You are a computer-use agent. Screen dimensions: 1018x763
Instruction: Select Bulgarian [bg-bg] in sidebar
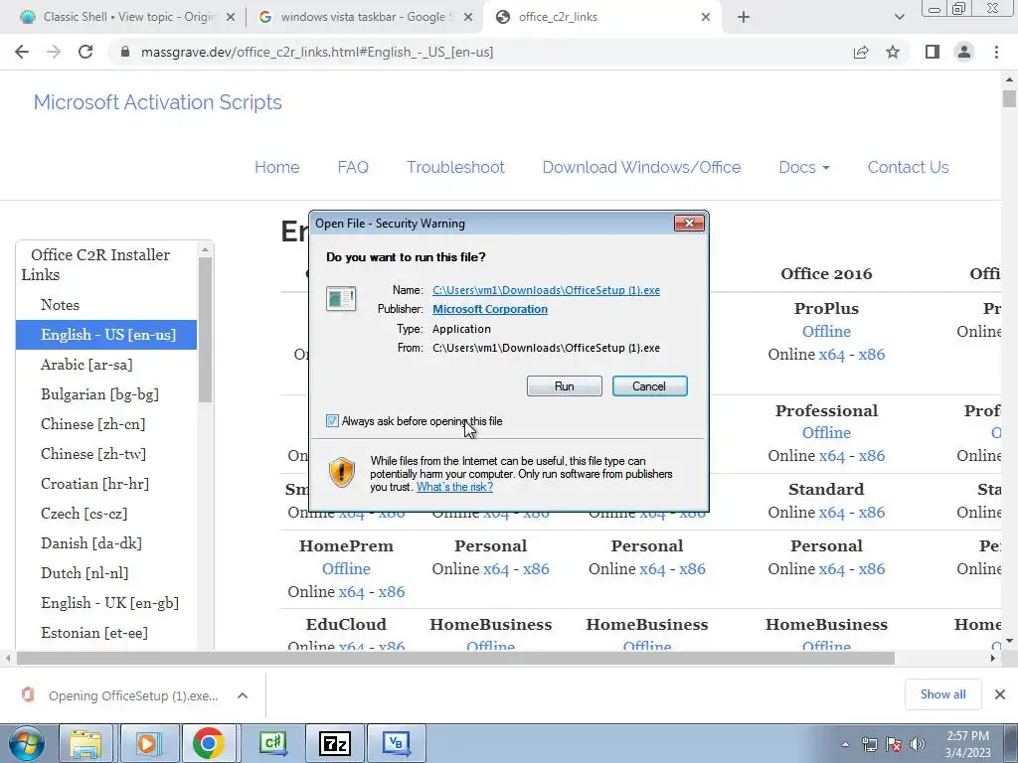point(99,394)
